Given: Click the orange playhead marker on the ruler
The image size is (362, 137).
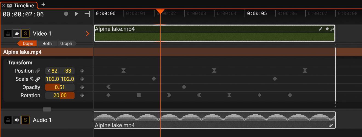Looking at the screenshot, I should (x=160, y=12).
